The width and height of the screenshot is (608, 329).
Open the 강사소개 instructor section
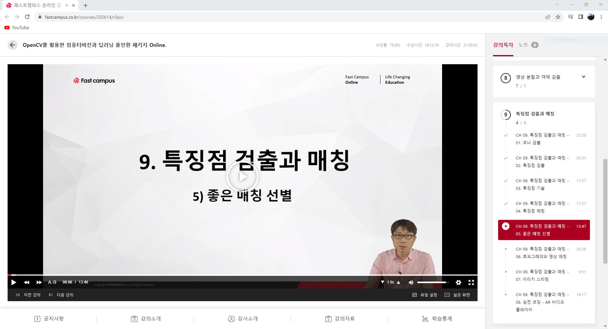[x=243, y=319]
